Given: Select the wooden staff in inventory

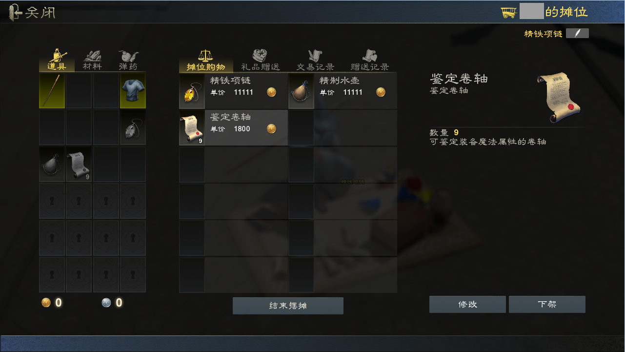Looking at the screenshot, I should click(x=52, y=91).
